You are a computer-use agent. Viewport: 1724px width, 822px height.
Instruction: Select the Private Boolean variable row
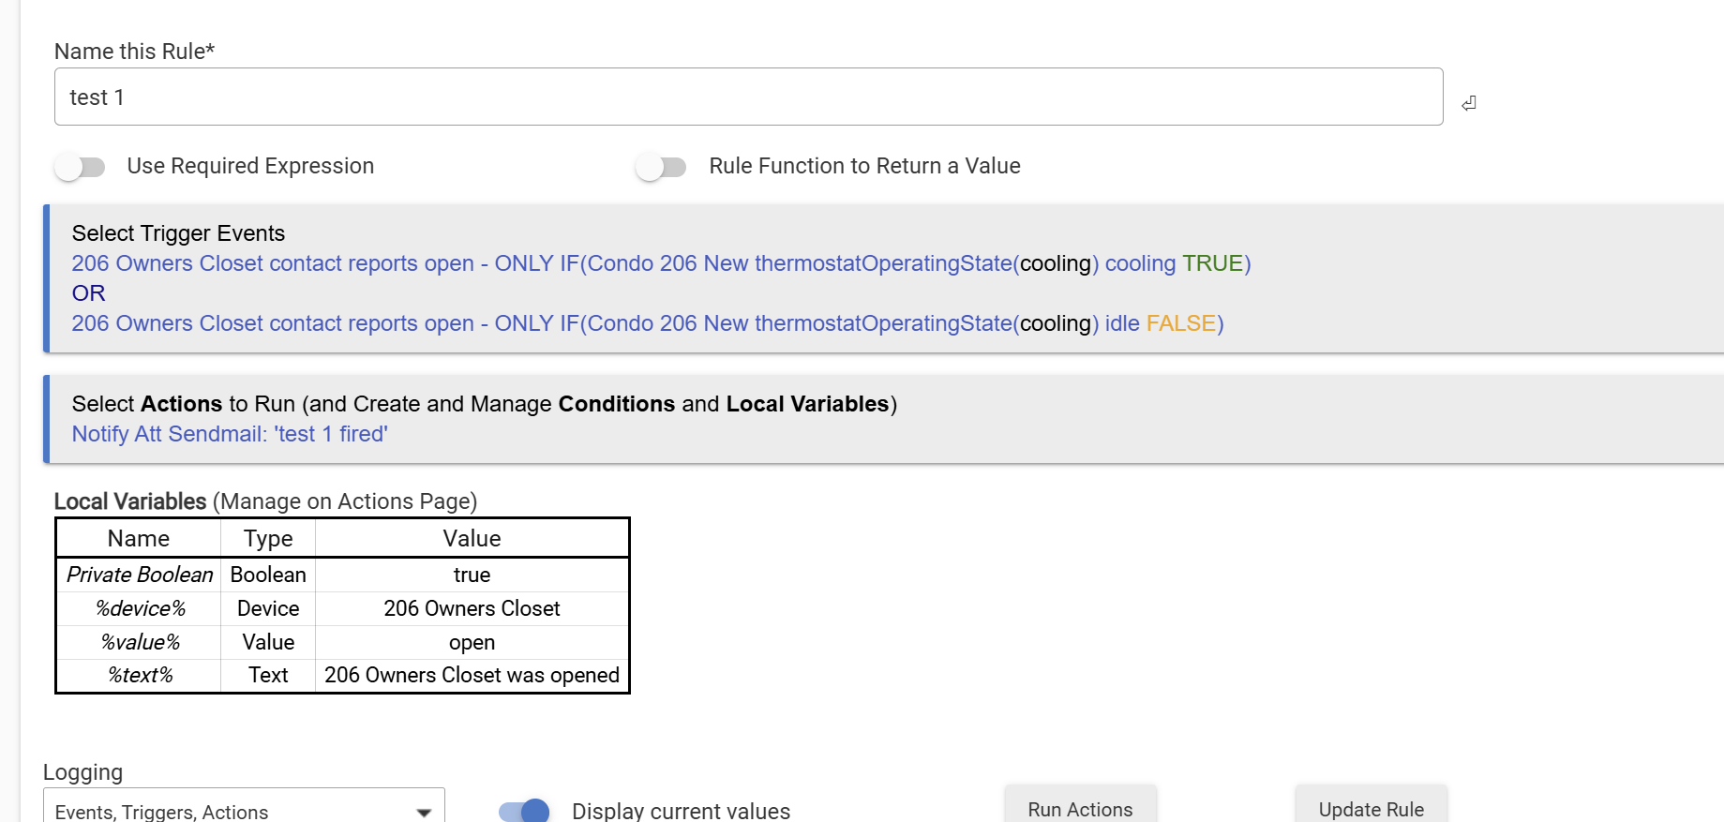(x=140, y=575)
